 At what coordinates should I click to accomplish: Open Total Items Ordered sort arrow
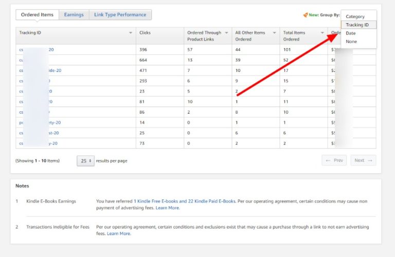point(322,33)
